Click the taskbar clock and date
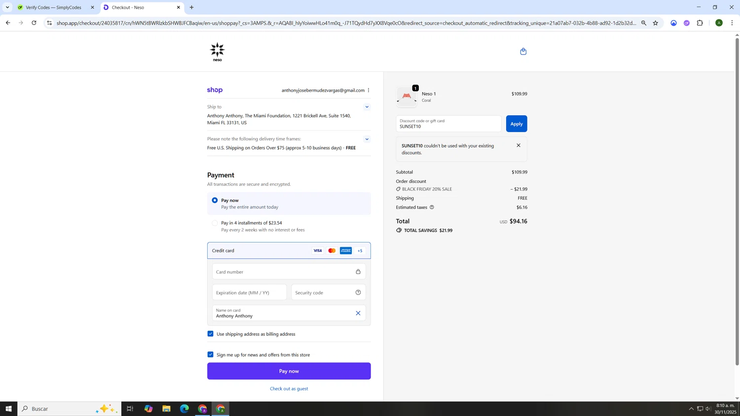The height and width of the screenshot is (416, 740). [x=725, y=409]
